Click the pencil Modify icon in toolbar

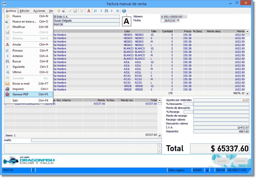coord(70,11)
